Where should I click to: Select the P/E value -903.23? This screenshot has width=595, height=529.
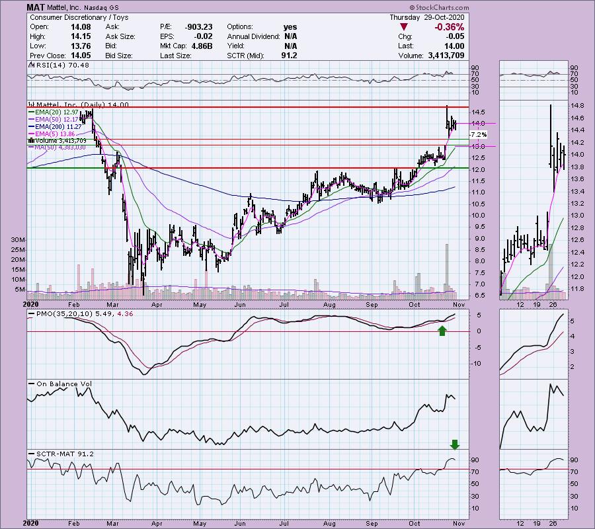click(x=198, y=27)
